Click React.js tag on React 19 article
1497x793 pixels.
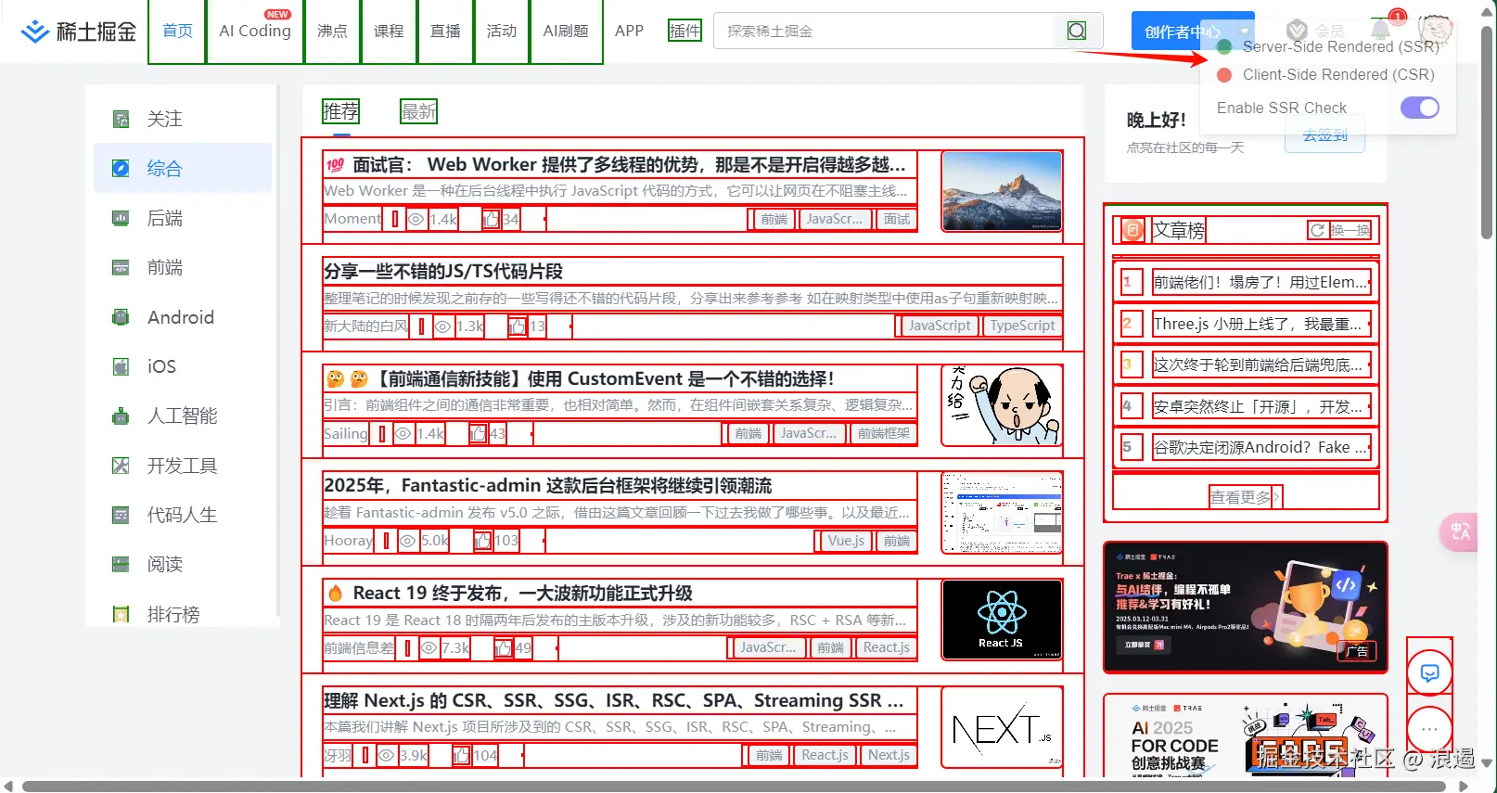coord(887,647)
